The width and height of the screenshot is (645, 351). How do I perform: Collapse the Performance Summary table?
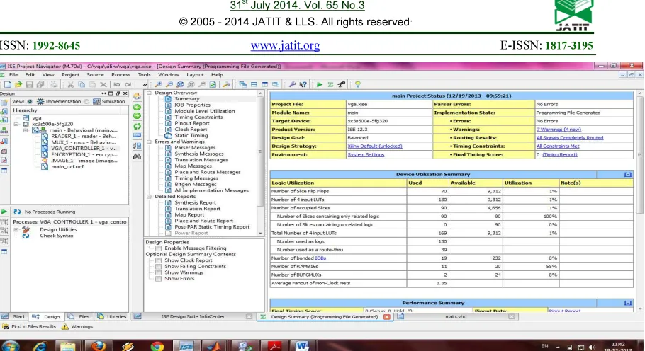tap(628, 303)
